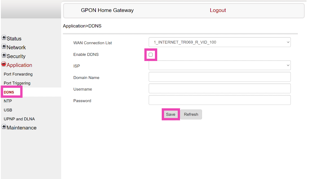Go to Port Forwarding page
The image size is (309, 179).
click(x=18, y=74)
